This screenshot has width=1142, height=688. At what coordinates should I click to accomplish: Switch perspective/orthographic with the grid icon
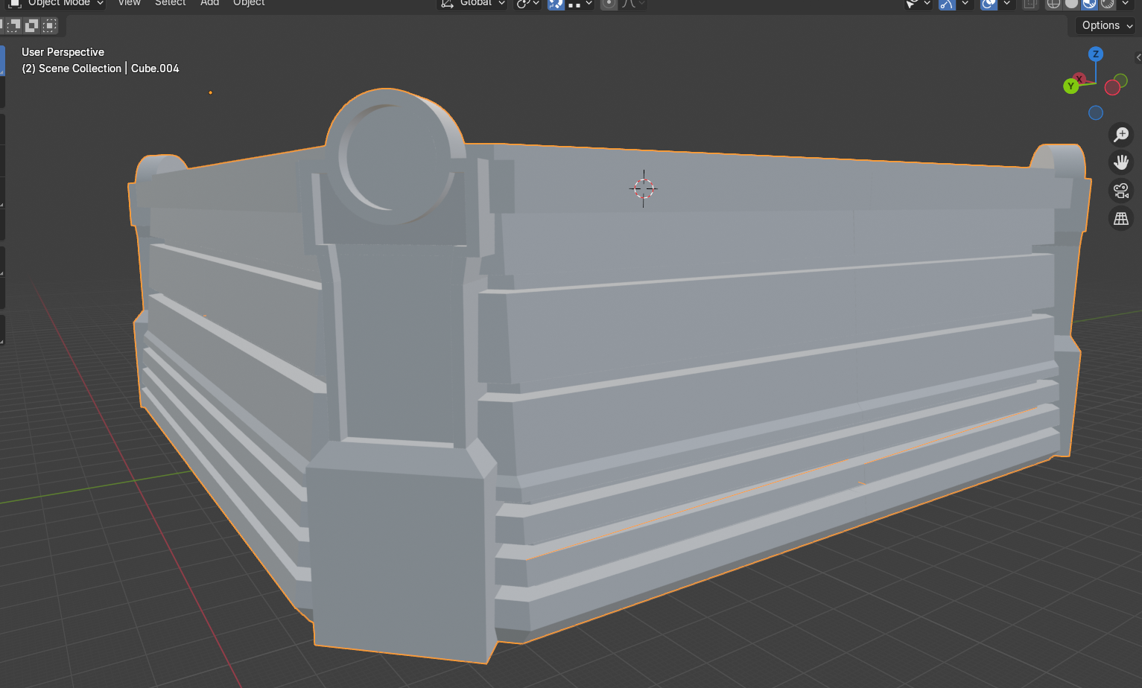(x=1120, y=219)
